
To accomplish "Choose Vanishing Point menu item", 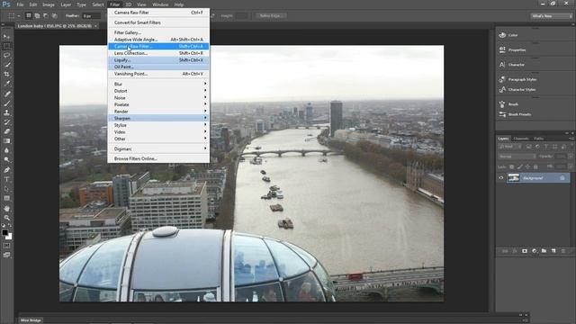I will [158, 74].
